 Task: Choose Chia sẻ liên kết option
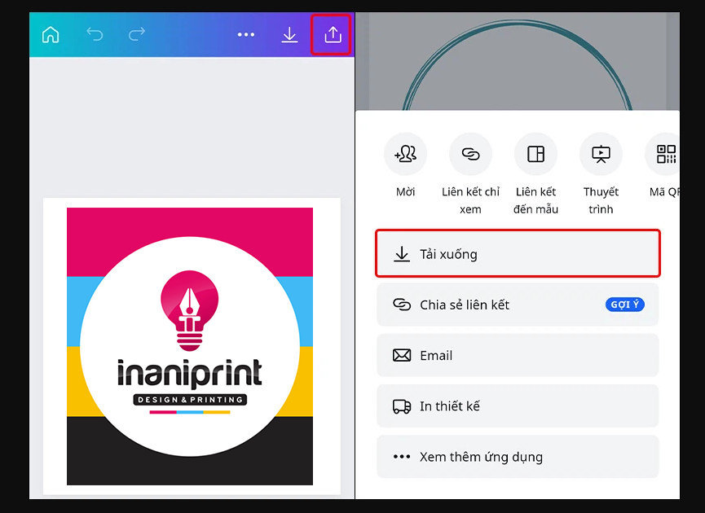(518, 305)
